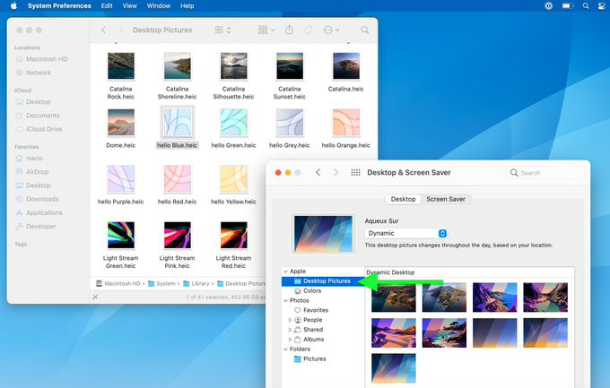Select the Pictures folder in source list
Viewport: 610px width, 388px height.
coord(314,358)
